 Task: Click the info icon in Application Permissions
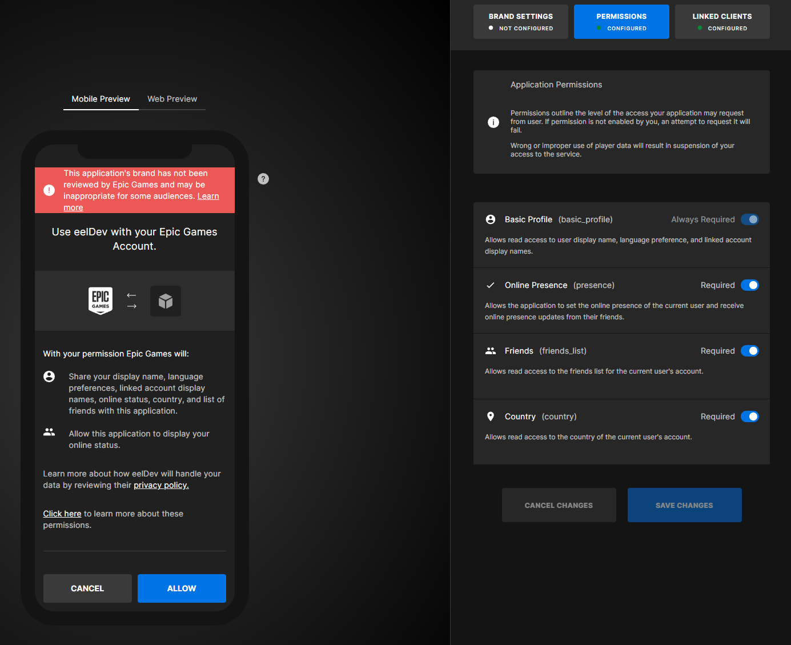(x=493, y=122)
